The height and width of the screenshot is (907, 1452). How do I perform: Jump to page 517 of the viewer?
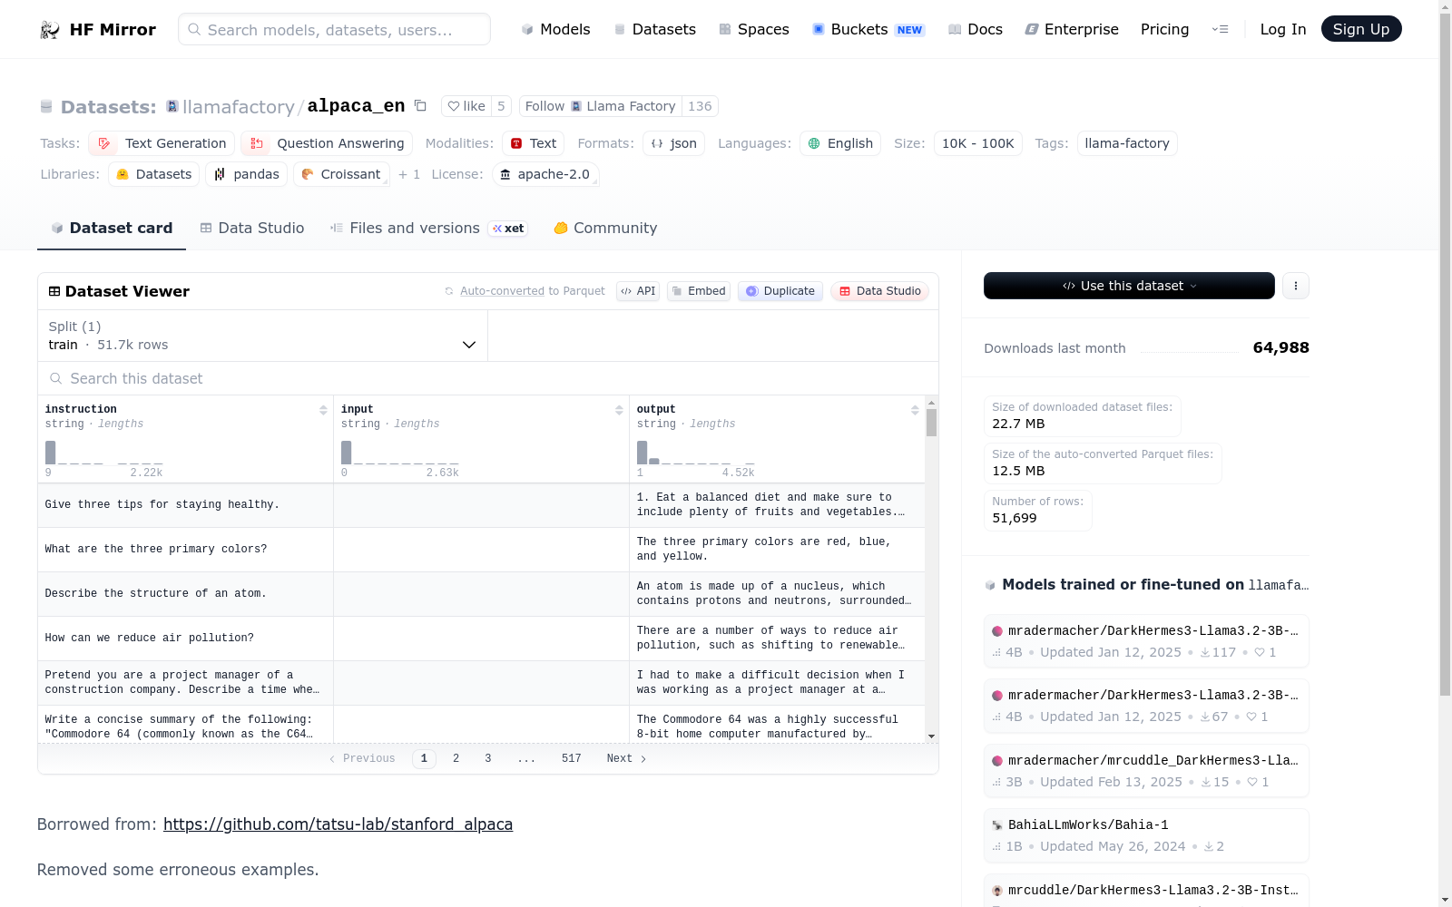click(572, 758)
